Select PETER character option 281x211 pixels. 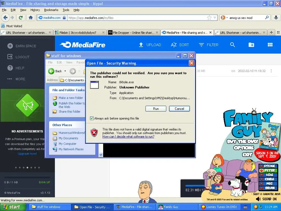[268, 170]
